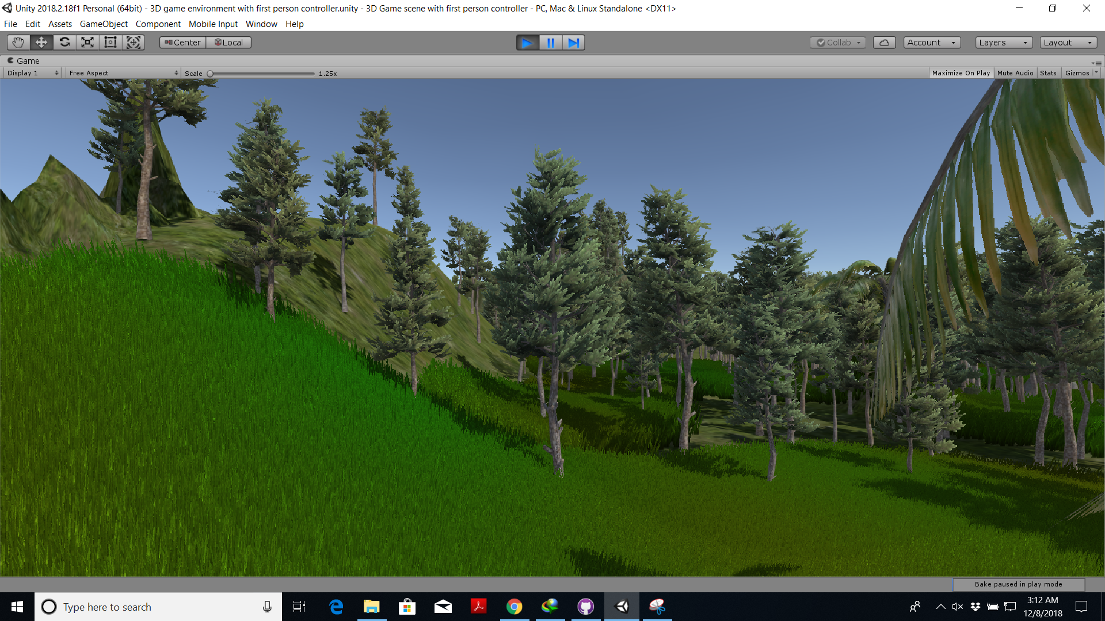Image resolution: width=1105 pixels, height=621 pixels.
Task: Stop play mode with Play button
Action: tap(527, 43)
